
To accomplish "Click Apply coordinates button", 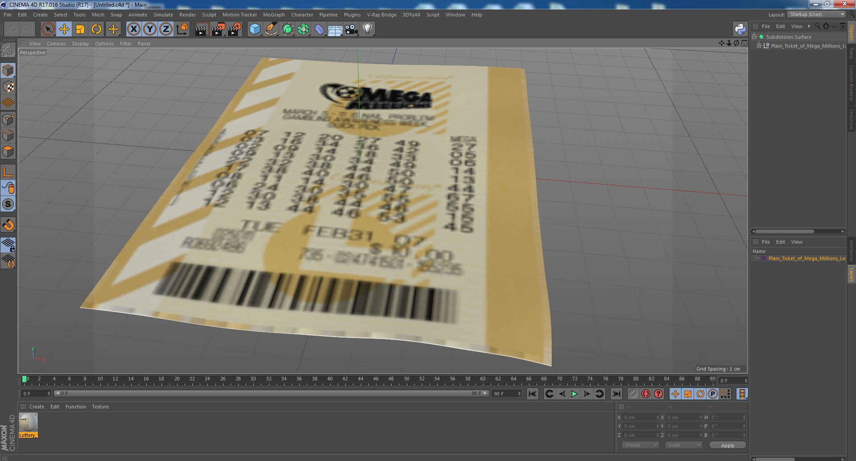I will (727, 445).
